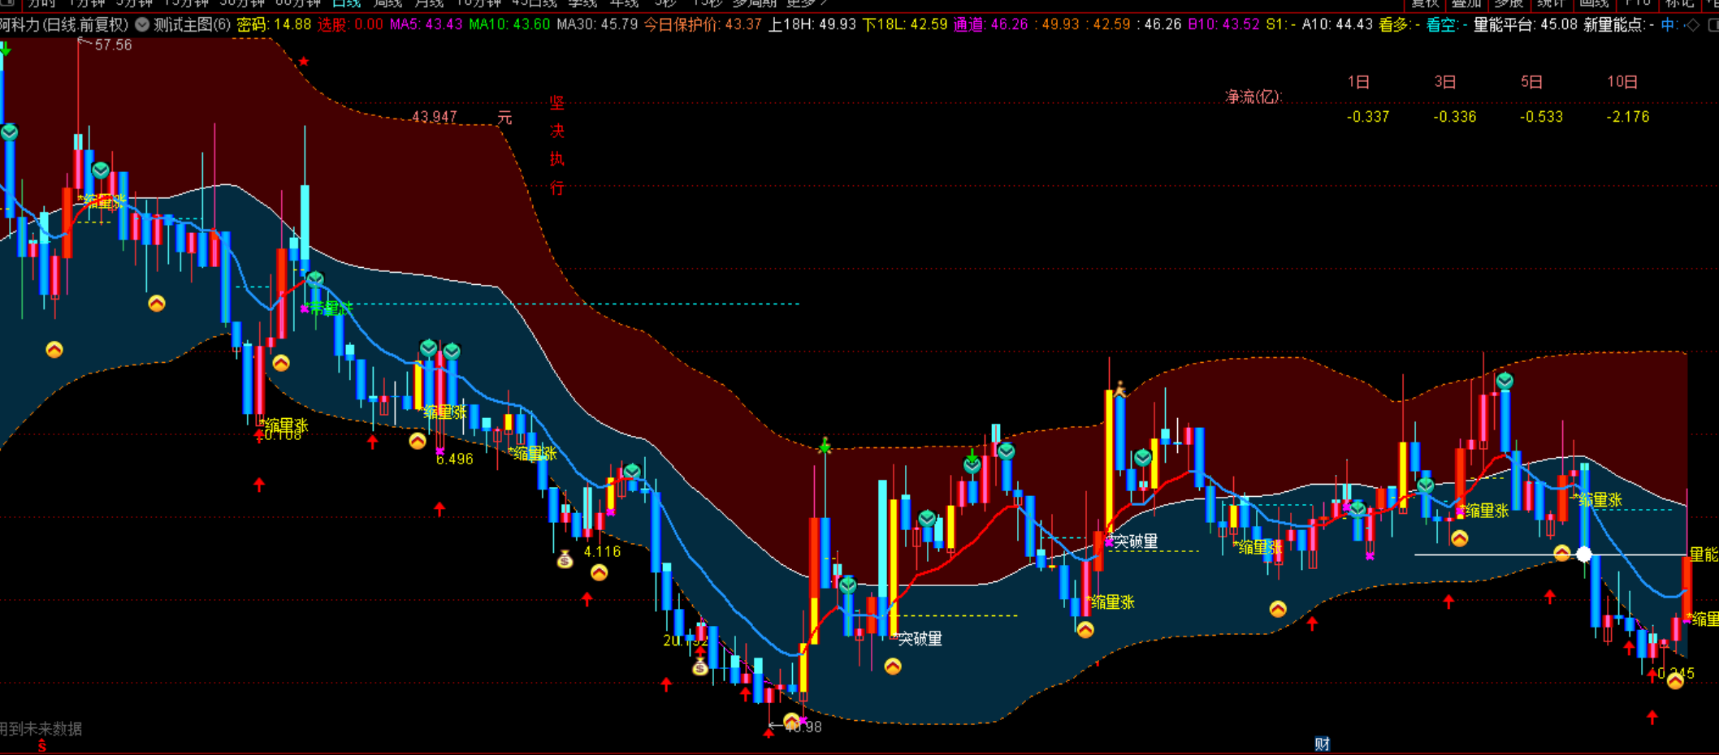Click the A10: 44.43 value

(x=1337, y=24)
